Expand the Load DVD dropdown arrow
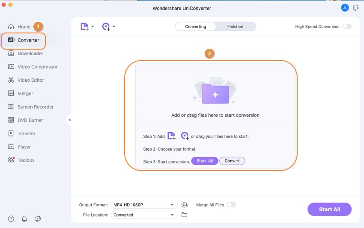The width and height of the screenshot is (364, 228). click(x=114, y=27)
